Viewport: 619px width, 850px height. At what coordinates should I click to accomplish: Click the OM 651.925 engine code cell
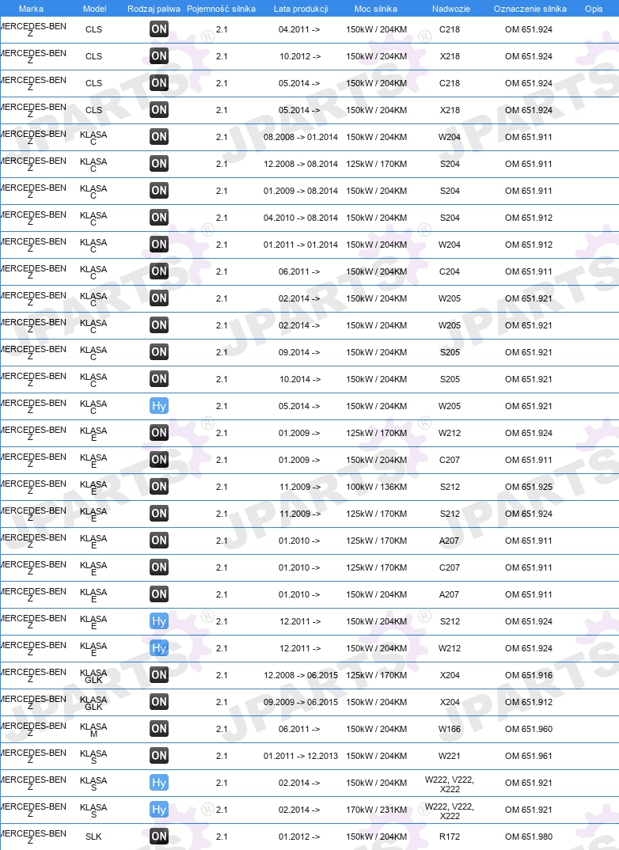529,487
